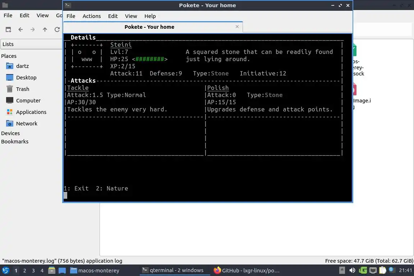This screenshot has width=414, height=276.
Task: Click the Computer monitor icon in Places
Action: click(9, 100)
